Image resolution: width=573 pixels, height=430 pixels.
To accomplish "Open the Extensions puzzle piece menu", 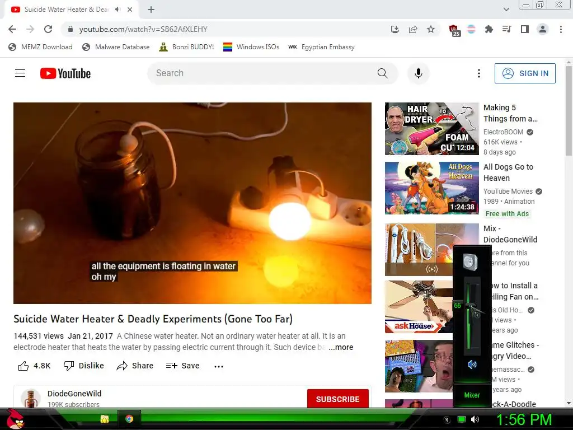I will [489, 29].
